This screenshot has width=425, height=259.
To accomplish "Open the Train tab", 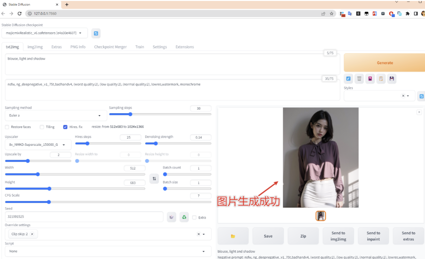I will (x=140, y=47).
